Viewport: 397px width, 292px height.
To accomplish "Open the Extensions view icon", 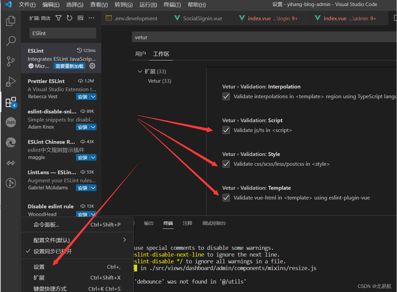I will tap(11, 102).
